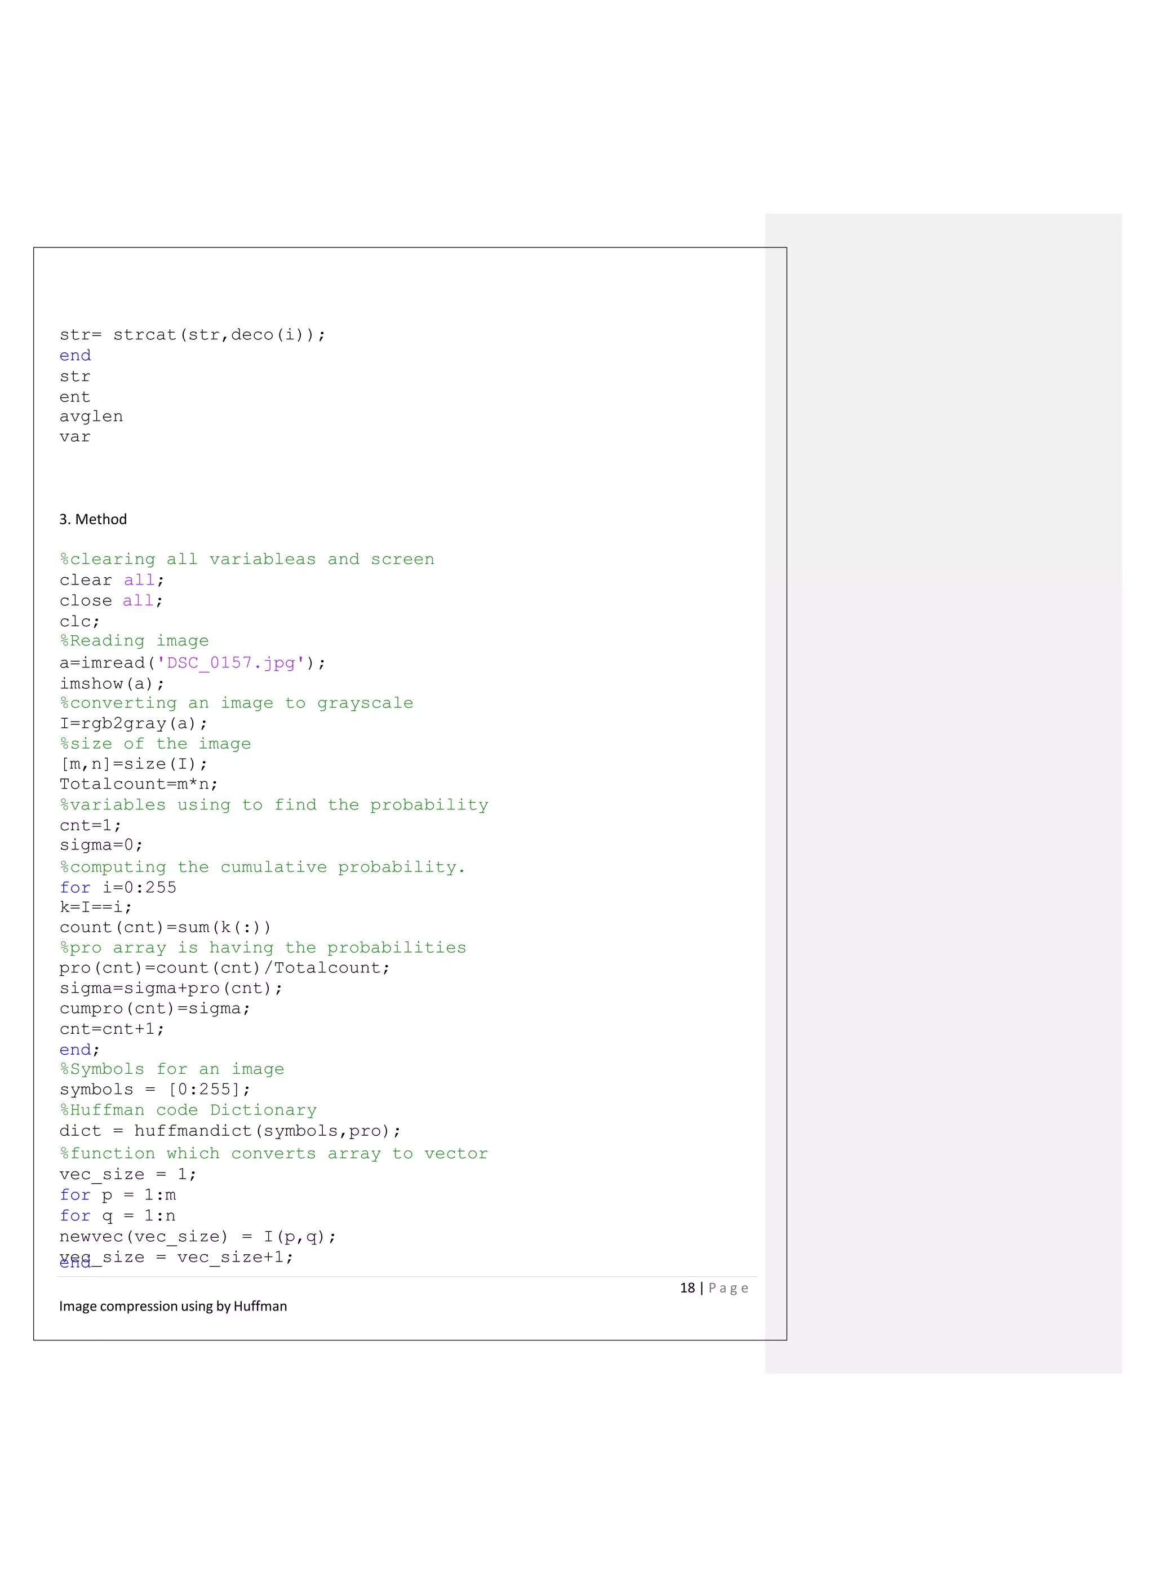Click the 'count(cnt)=sum(k(:))' line
Viewport: 1154px width, 1589px height.
(165, 928)
